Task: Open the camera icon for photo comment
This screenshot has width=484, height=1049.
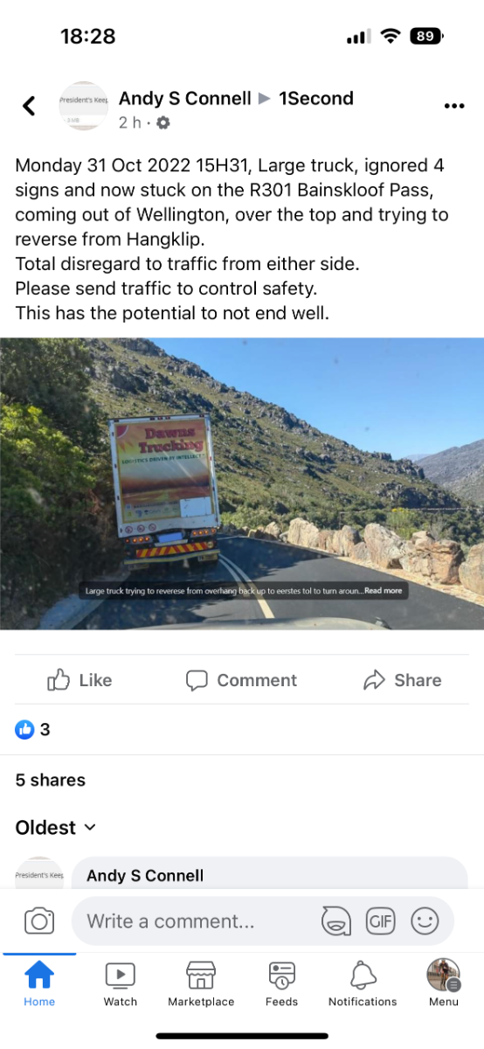Action: [x=39, y=920]
